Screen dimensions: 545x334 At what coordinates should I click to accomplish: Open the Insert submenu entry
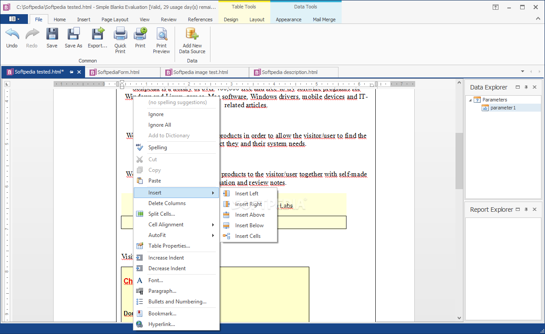pos(176,193)
